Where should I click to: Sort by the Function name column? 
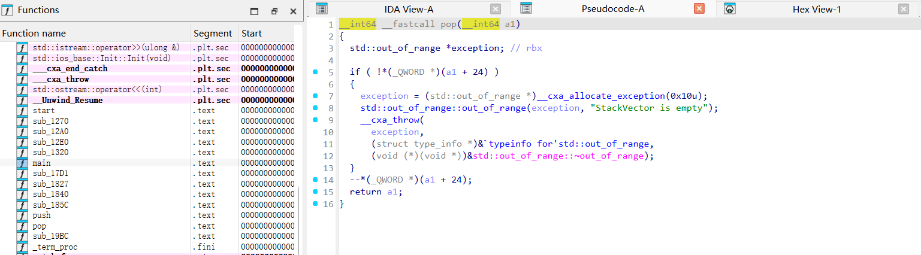click(95, 33)
